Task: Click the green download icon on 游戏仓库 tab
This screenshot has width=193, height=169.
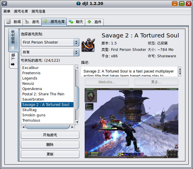Action: (x=45, y=21)
